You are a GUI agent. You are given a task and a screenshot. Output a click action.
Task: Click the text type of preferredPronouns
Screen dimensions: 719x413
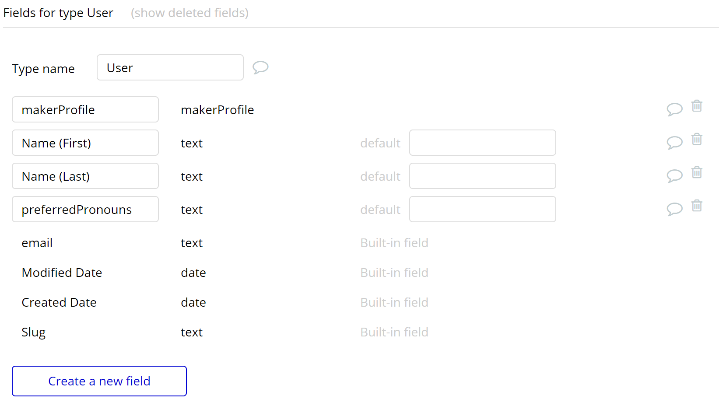coord(192,210)
